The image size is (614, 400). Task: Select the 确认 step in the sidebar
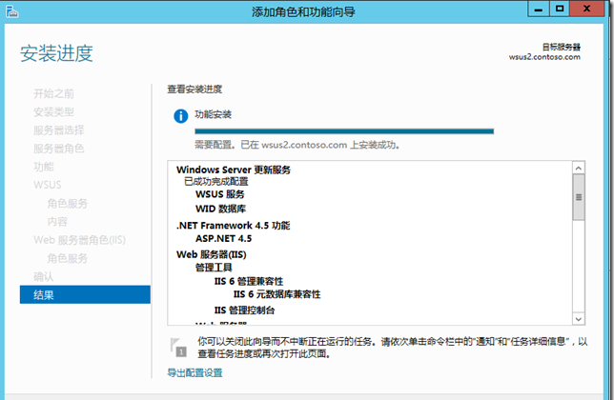(44, 276)
